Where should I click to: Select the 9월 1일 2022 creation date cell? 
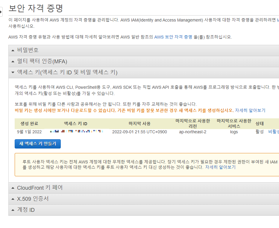coord(29,132)
